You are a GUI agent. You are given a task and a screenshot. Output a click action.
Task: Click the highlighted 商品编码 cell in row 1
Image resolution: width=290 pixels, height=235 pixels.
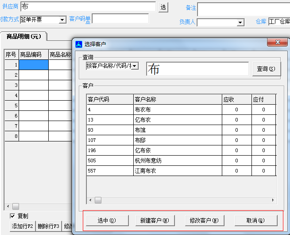tap(34, 65)
